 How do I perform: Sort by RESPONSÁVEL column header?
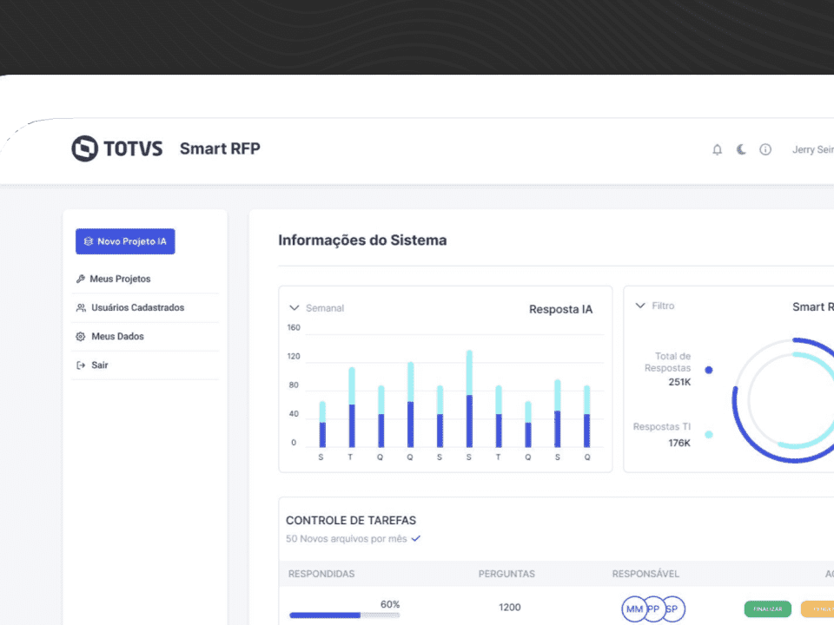(645, 574)
